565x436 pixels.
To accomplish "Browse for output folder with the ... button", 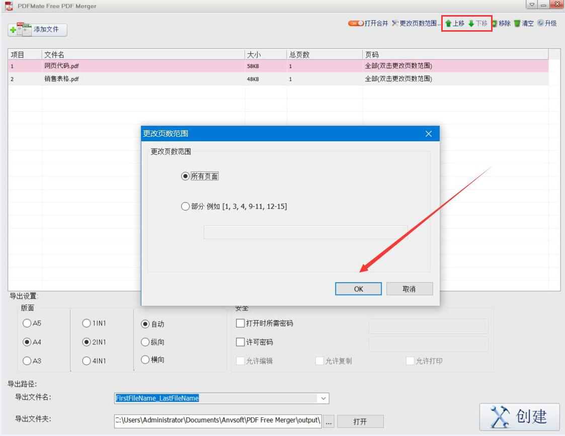I will [329, 422].
